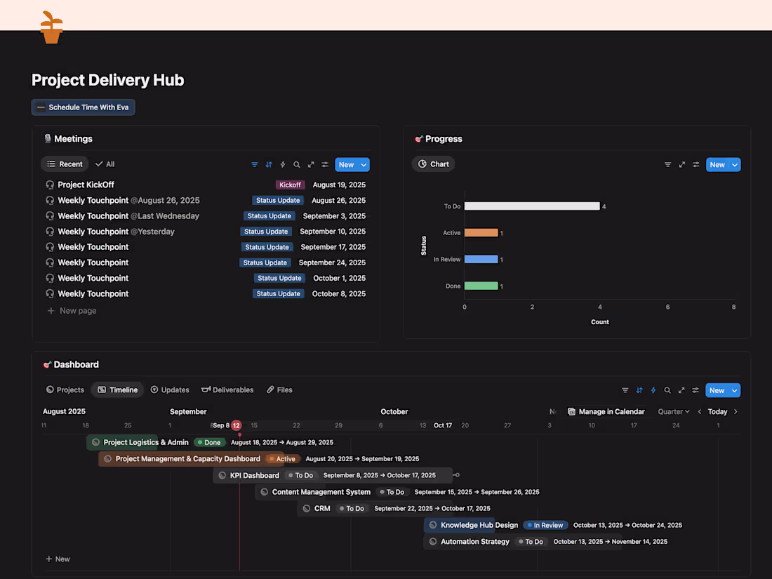772x579 pixels.
Task: Open the Quarter zoom dropdown on the timeline
Action: click(x=672, y=411)
